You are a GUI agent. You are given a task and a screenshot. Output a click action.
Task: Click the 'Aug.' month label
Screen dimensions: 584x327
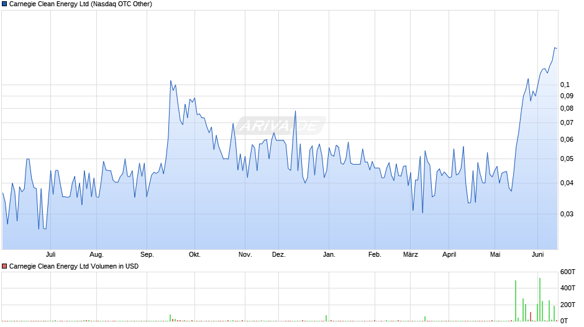tap(96, 254)
